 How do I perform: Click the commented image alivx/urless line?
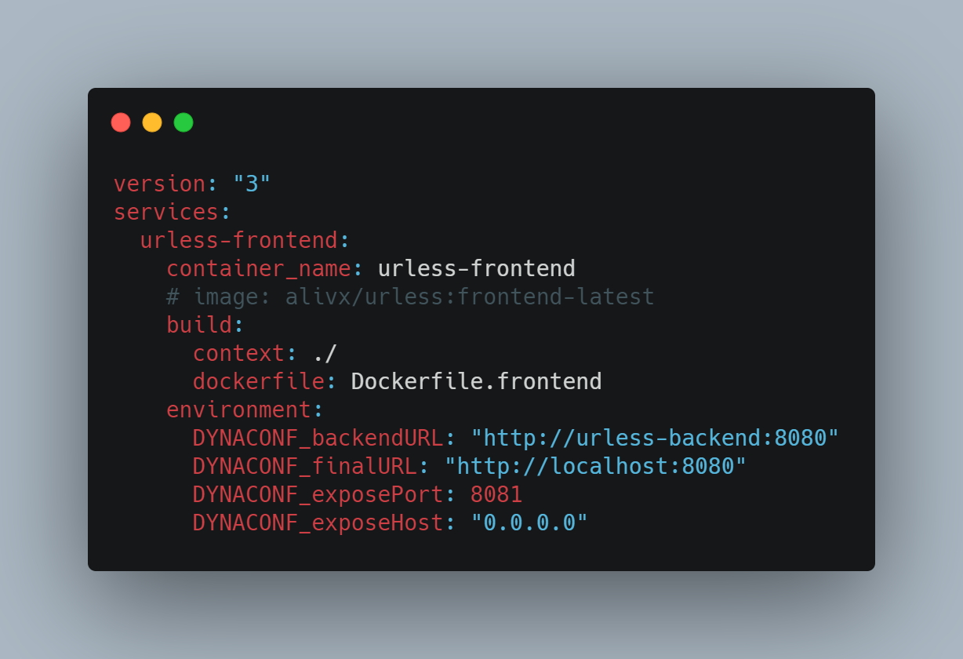coord(410,297)
